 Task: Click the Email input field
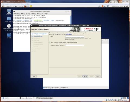coord(74,37)
